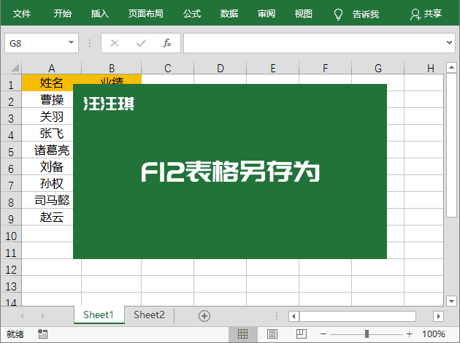Click cell containing 司马懿

tap(47, 200)
